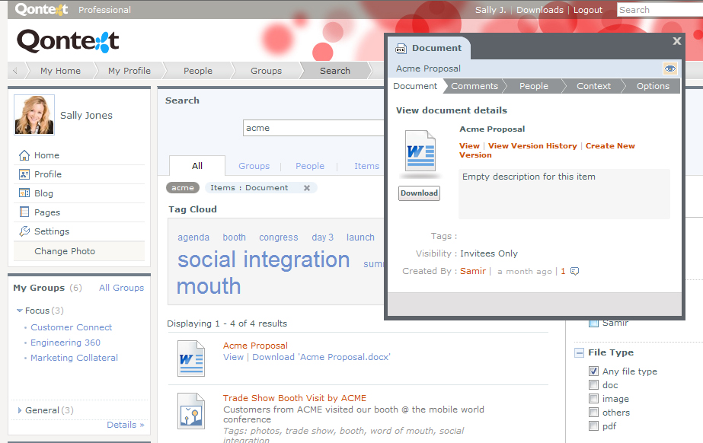Click the congress tag in tag cloud
Viewport: 703px width, 443px height.
[279, 237]
